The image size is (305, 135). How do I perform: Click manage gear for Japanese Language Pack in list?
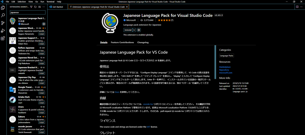[x=44, y=24]
